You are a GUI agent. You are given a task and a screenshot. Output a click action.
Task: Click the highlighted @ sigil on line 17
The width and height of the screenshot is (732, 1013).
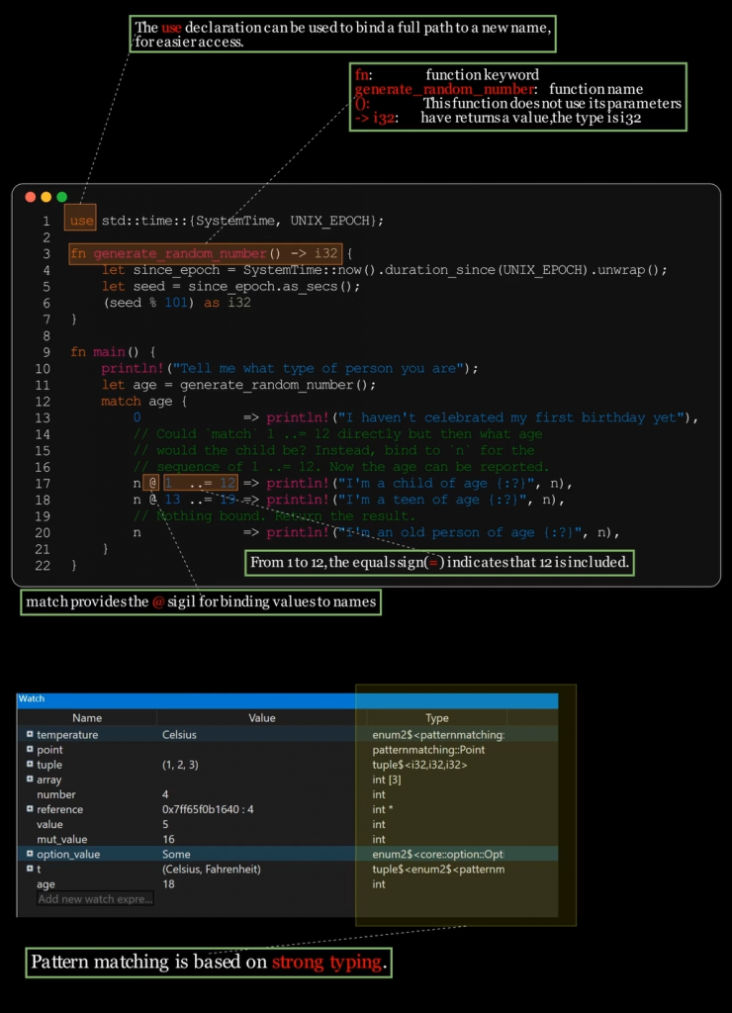coord(152,483)
